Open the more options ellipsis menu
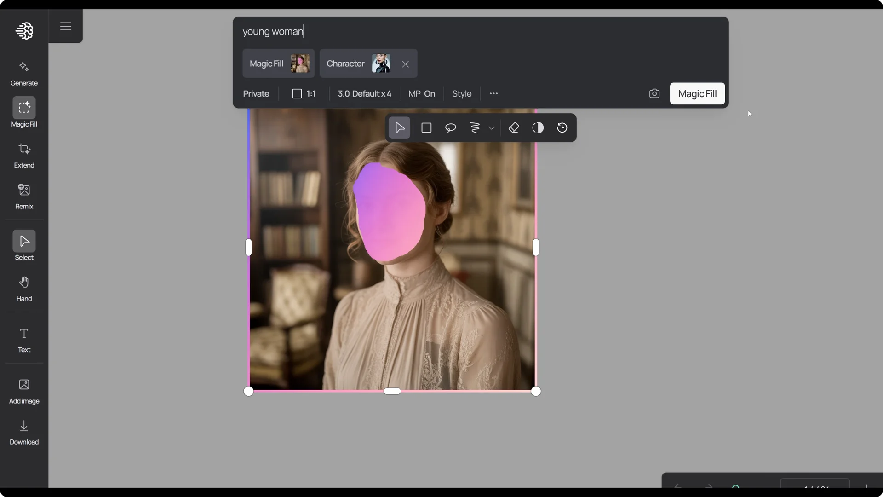This screenshot has width=883, height=497. tap(493, 93)
